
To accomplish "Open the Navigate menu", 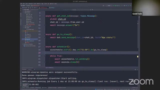I will (30, 4).
